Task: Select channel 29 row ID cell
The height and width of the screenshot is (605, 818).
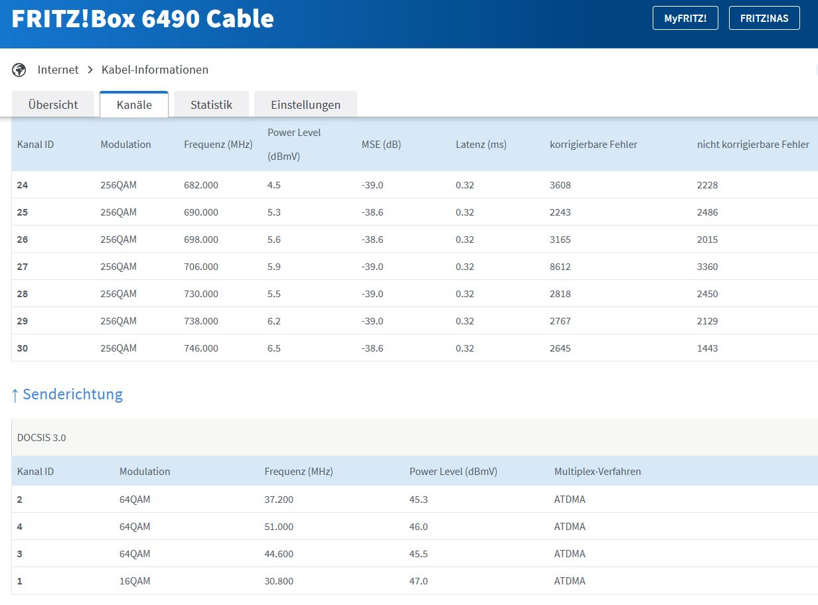Action: click(23, 321)
